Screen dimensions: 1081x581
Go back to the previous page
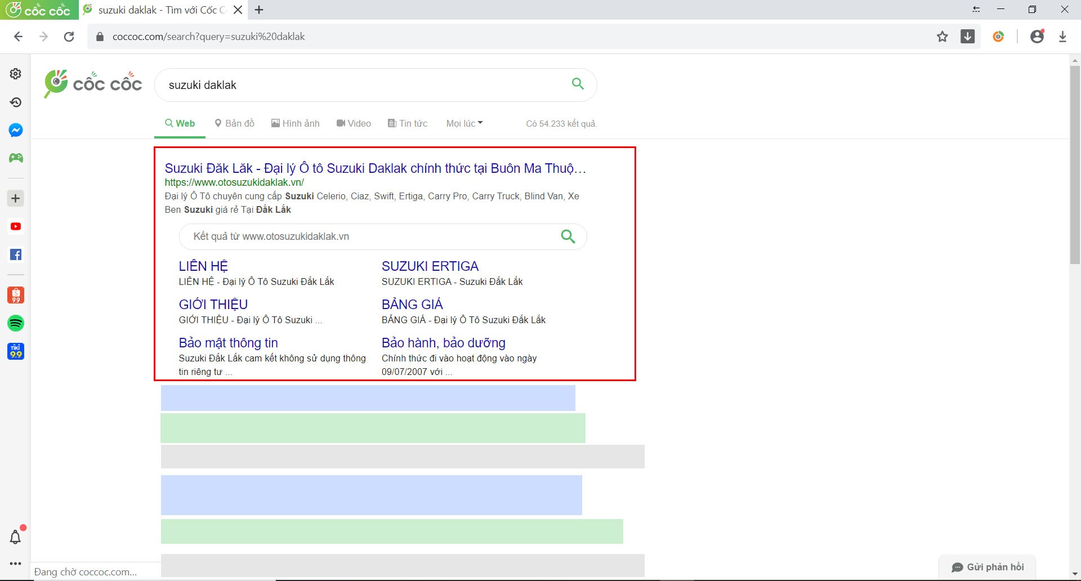click(19, 37)
